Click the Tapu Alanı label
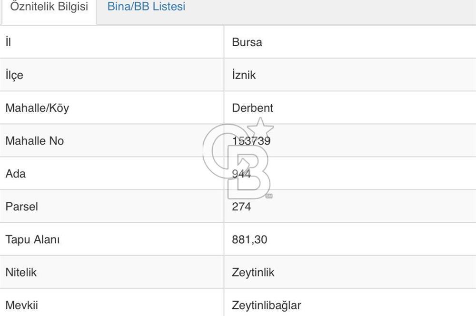 32,239
